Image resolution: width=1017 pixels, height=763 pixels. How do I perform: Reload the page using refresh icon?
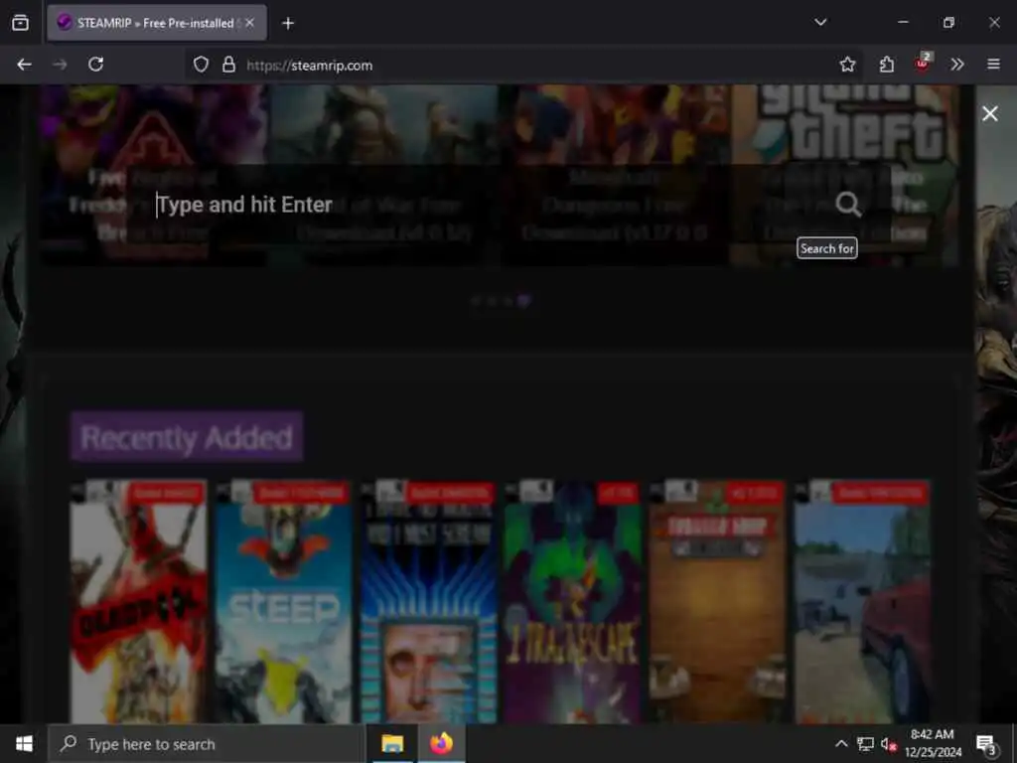[96, 65]
